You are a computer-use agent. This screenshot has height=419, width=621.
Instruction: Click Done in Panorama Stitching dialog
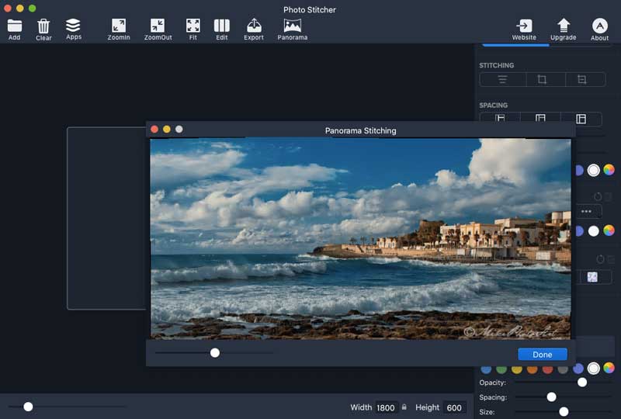(542, 355)
